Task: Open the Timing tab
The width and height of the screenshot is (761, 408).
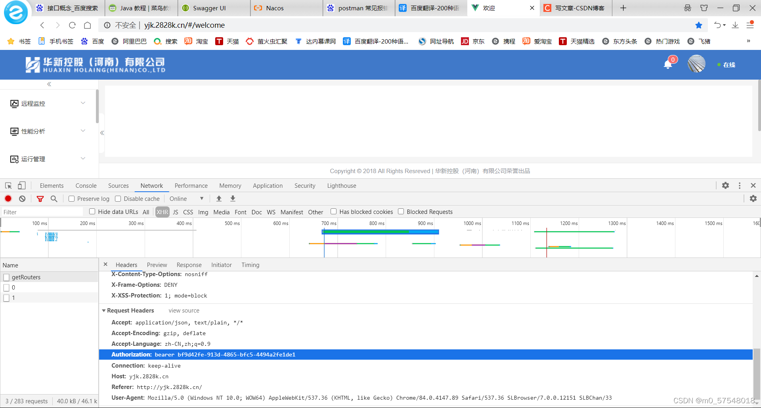Action: [x=250, y=265]
